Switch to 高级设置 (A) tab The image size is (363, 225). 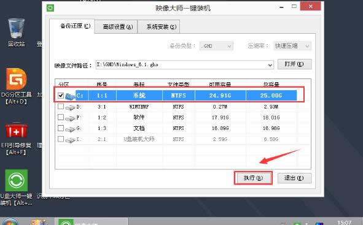pyautogui.click(x=116, y=27)
